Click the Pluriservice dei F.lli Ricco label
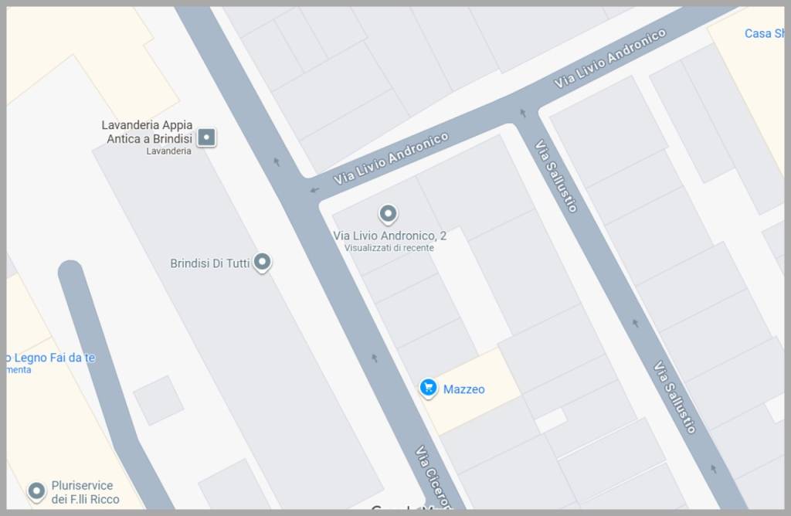The width and height of the screenshot is (791, 516). [85, 492]
